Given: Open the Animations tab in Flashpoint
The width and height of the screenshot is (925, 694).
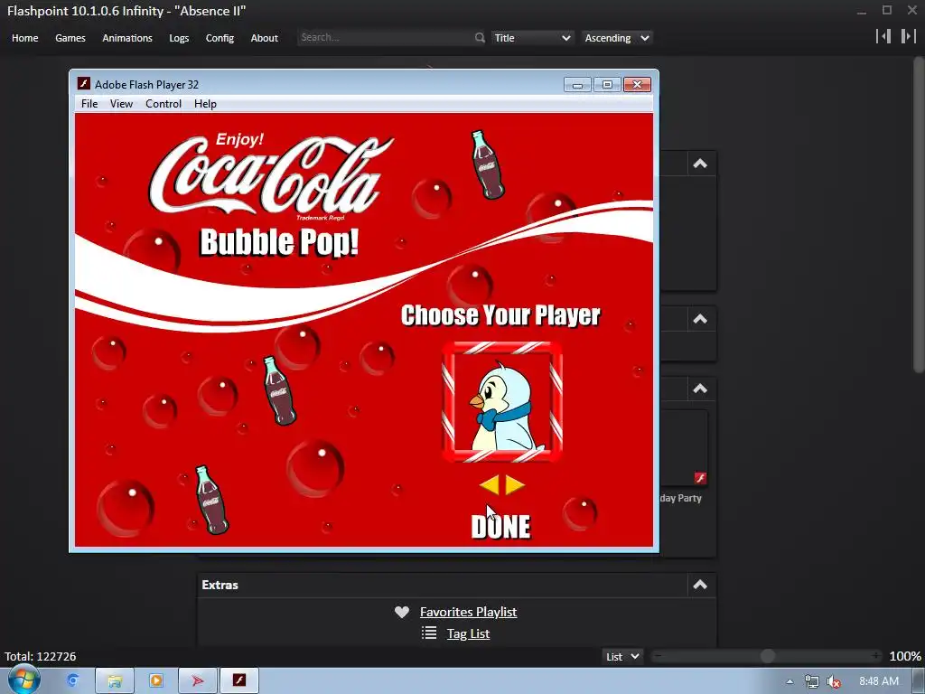Looking at the screenshot, I should point(127,38).
